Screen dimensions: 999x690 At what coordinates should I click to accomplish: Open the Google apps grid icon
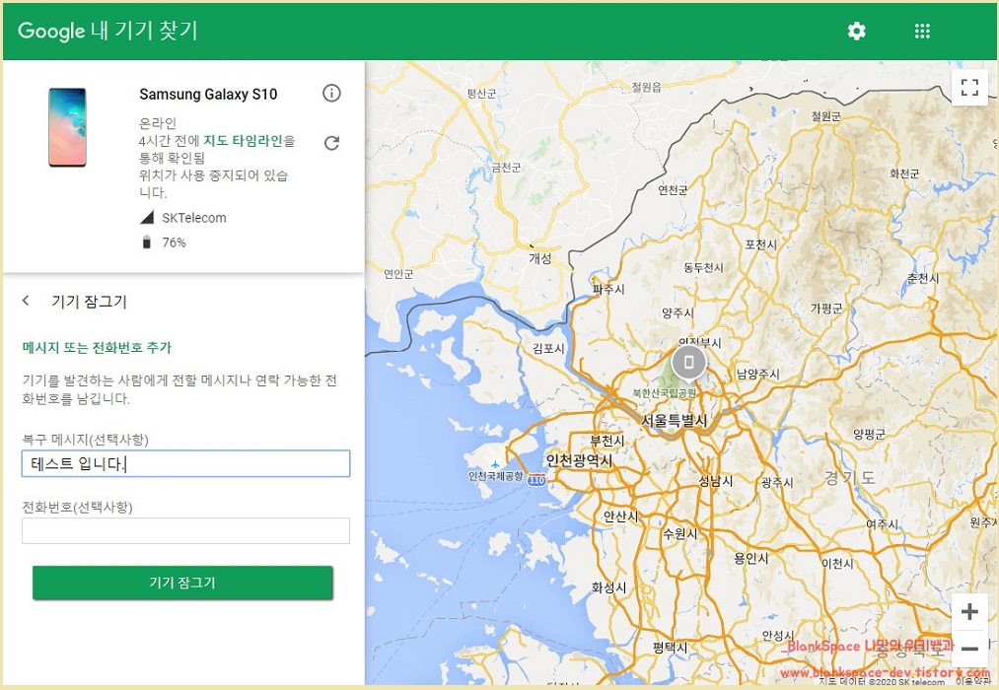point(922,31)
